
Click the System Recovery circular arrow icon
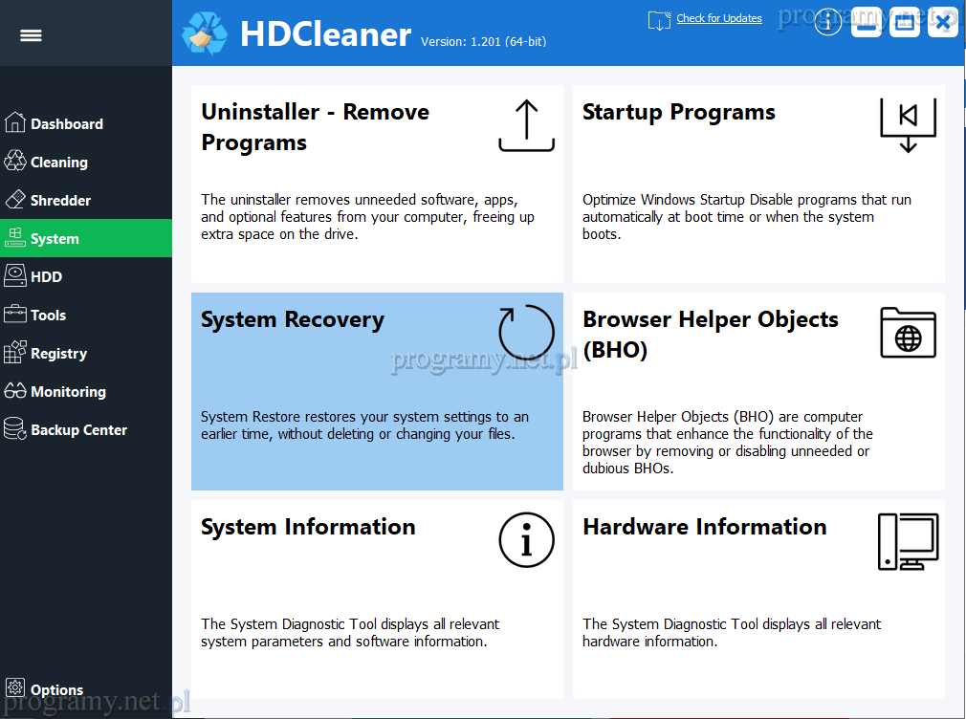(526, 332)
